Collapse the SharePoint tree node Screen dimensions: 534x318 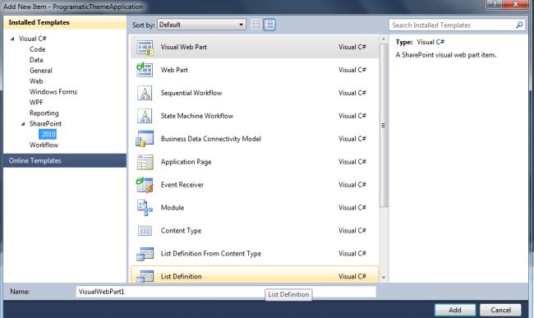(x=23, y=123)
